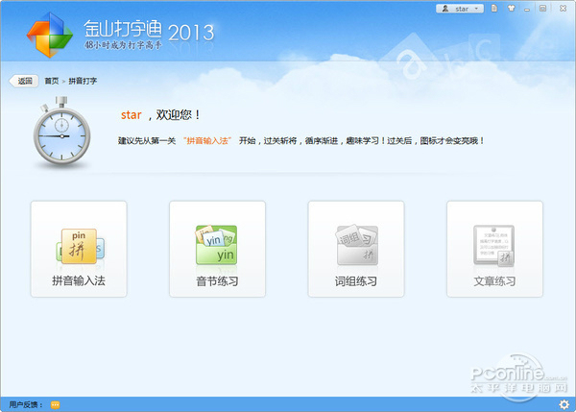The height and width of the screenshot is (412, 576).
Task: Click the 金山打字通 2013 title text
Action: (149, 30)
